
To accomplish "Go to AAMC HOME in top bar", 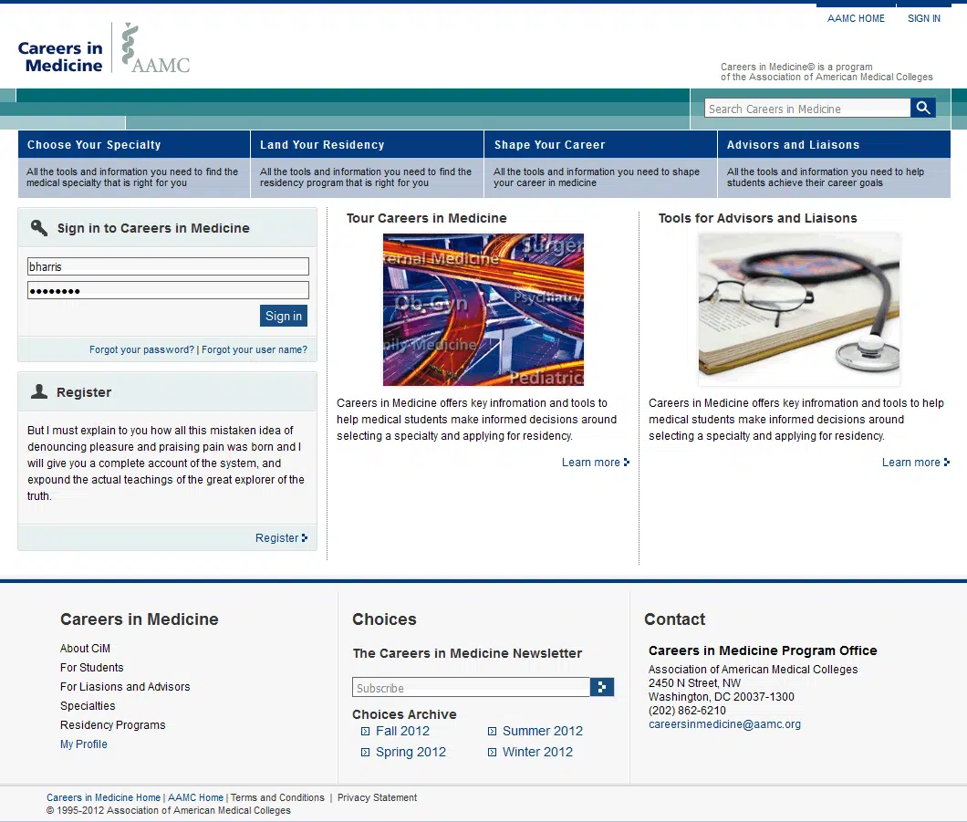I will click(856, 18).
